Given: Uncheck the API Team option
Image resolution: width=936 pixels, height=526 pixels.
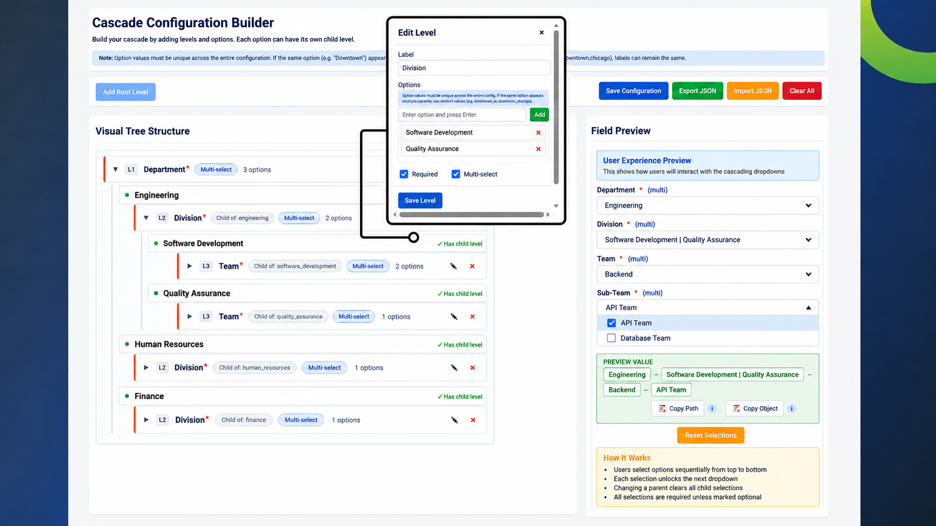Looking at the screenshot, I should point(611,323).
